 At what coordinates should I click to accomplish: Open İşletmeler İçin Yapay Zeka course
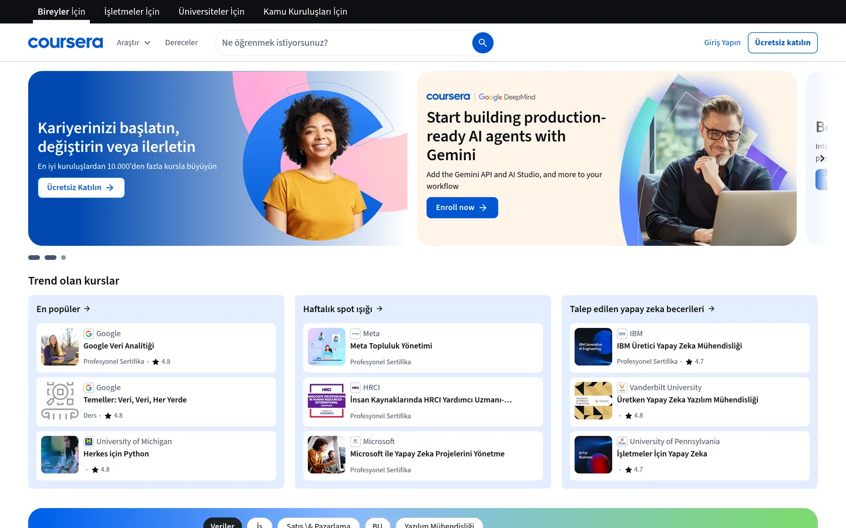(x=662, y=454)
